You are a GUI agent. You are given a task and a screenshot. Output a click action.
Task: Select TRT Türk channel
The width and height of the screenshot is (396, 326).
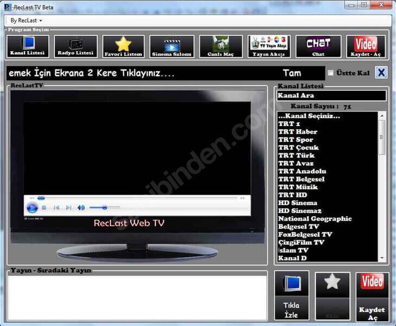tap(328, 155)
